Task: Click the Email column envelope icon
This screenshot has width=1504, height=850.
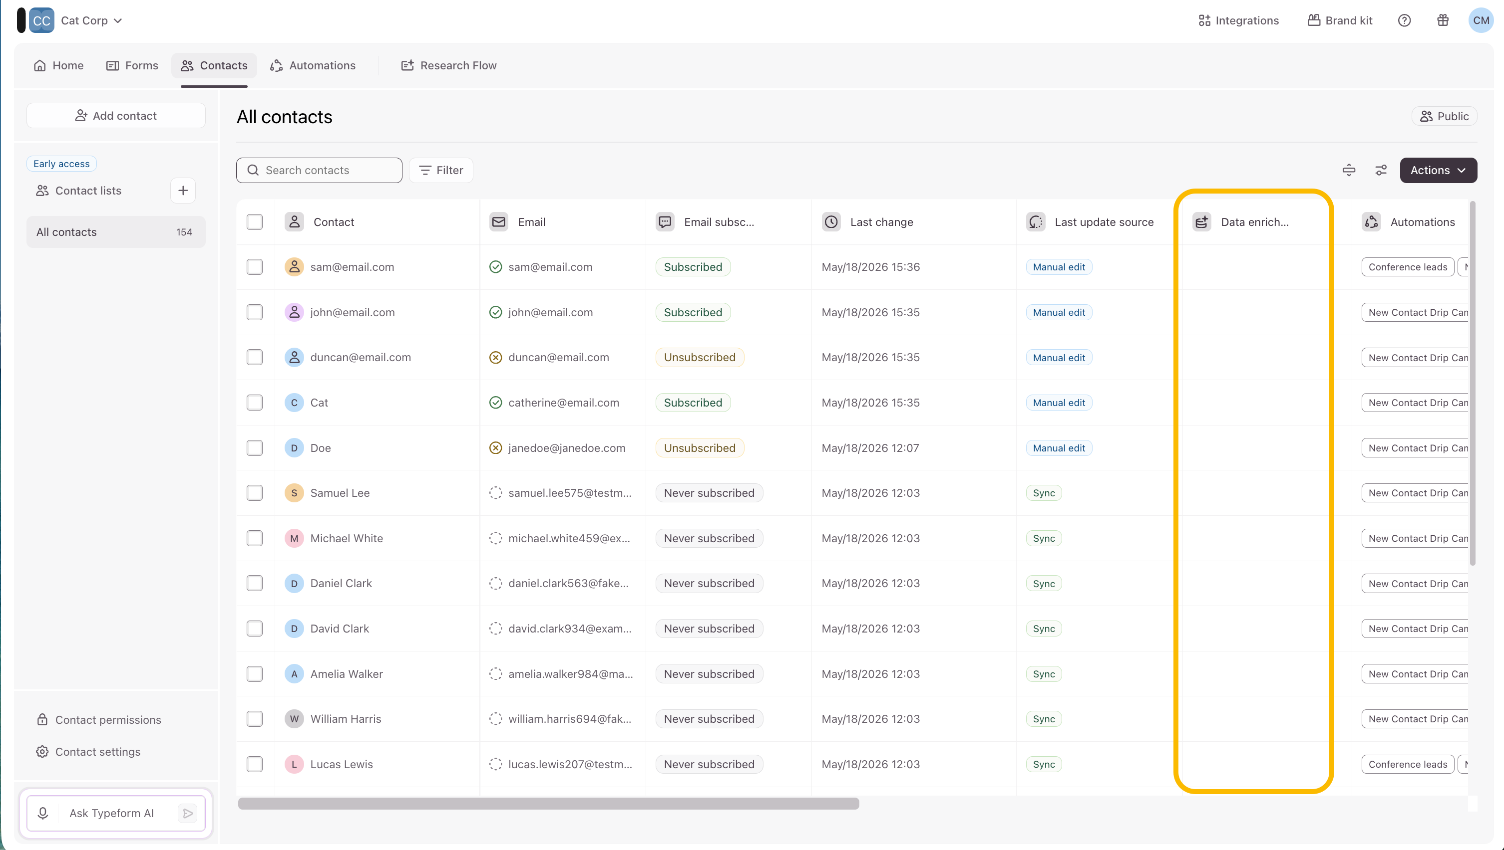Action: (498, 222)
